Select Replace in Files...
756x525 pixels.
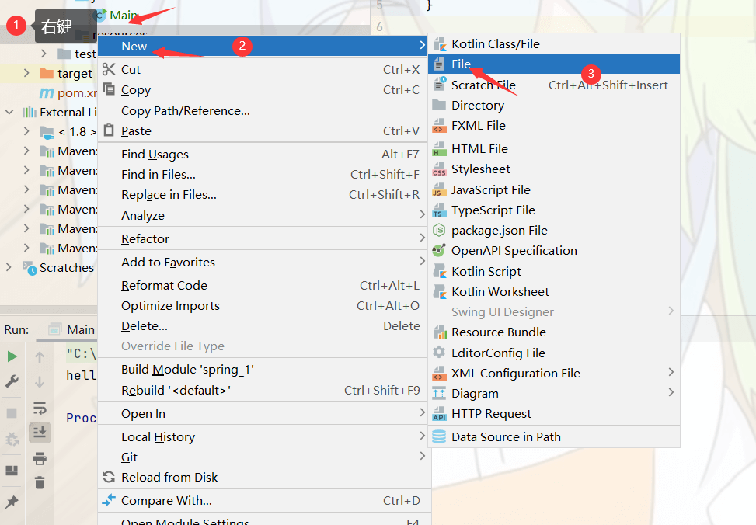click(x=263, y=195)
